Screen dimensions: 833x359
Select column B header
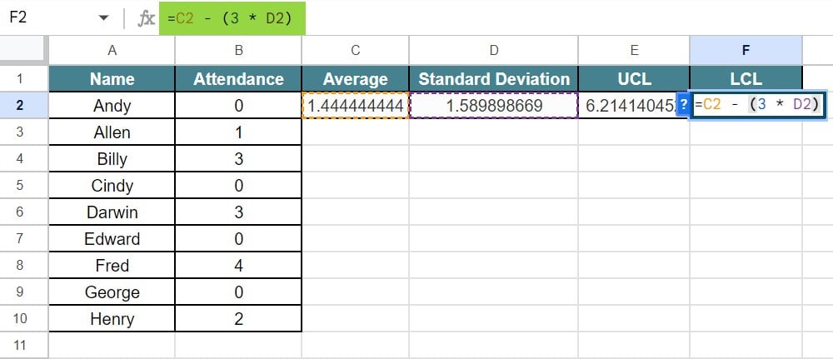click(238, 51)
